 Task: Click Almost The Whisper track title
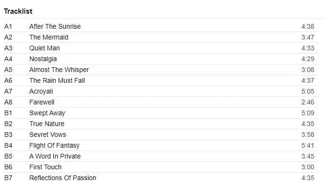point(59,70)
